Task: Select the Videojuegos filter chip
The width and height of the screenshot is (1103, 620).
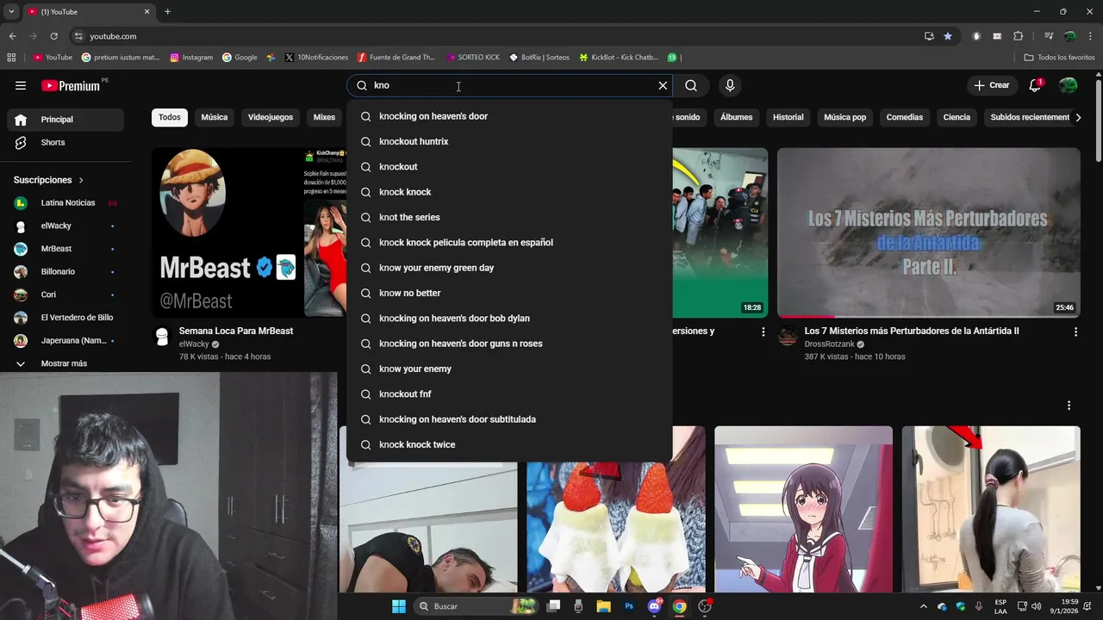Action: (271, 117)
